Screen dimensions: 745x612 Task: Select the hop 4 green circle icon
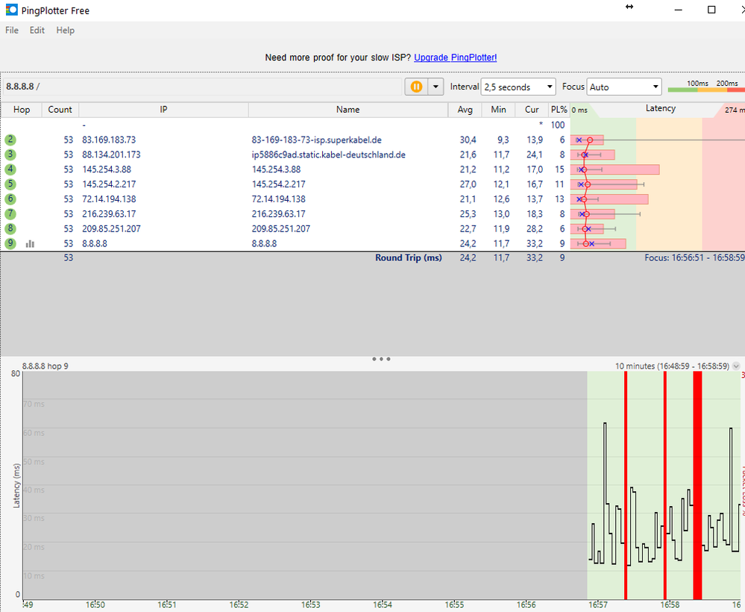[x=10, y=169]
